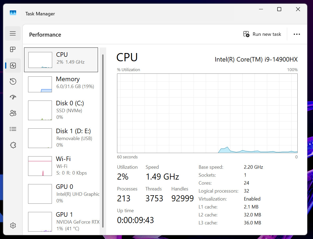
Task: Minimize the Task Manager window
Action: (x=261, y=9)
